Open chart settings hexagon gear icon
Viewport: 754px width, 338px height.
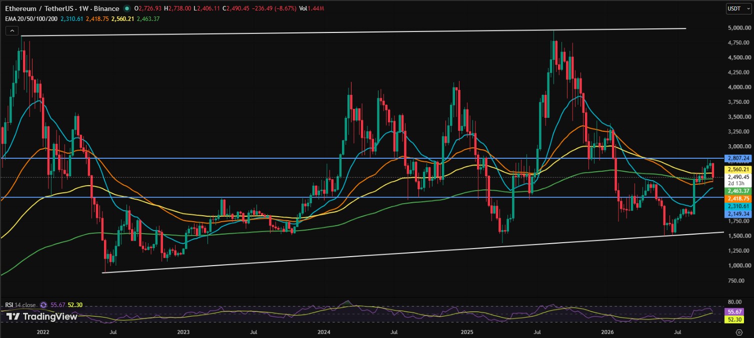click(x=739, y=332)
